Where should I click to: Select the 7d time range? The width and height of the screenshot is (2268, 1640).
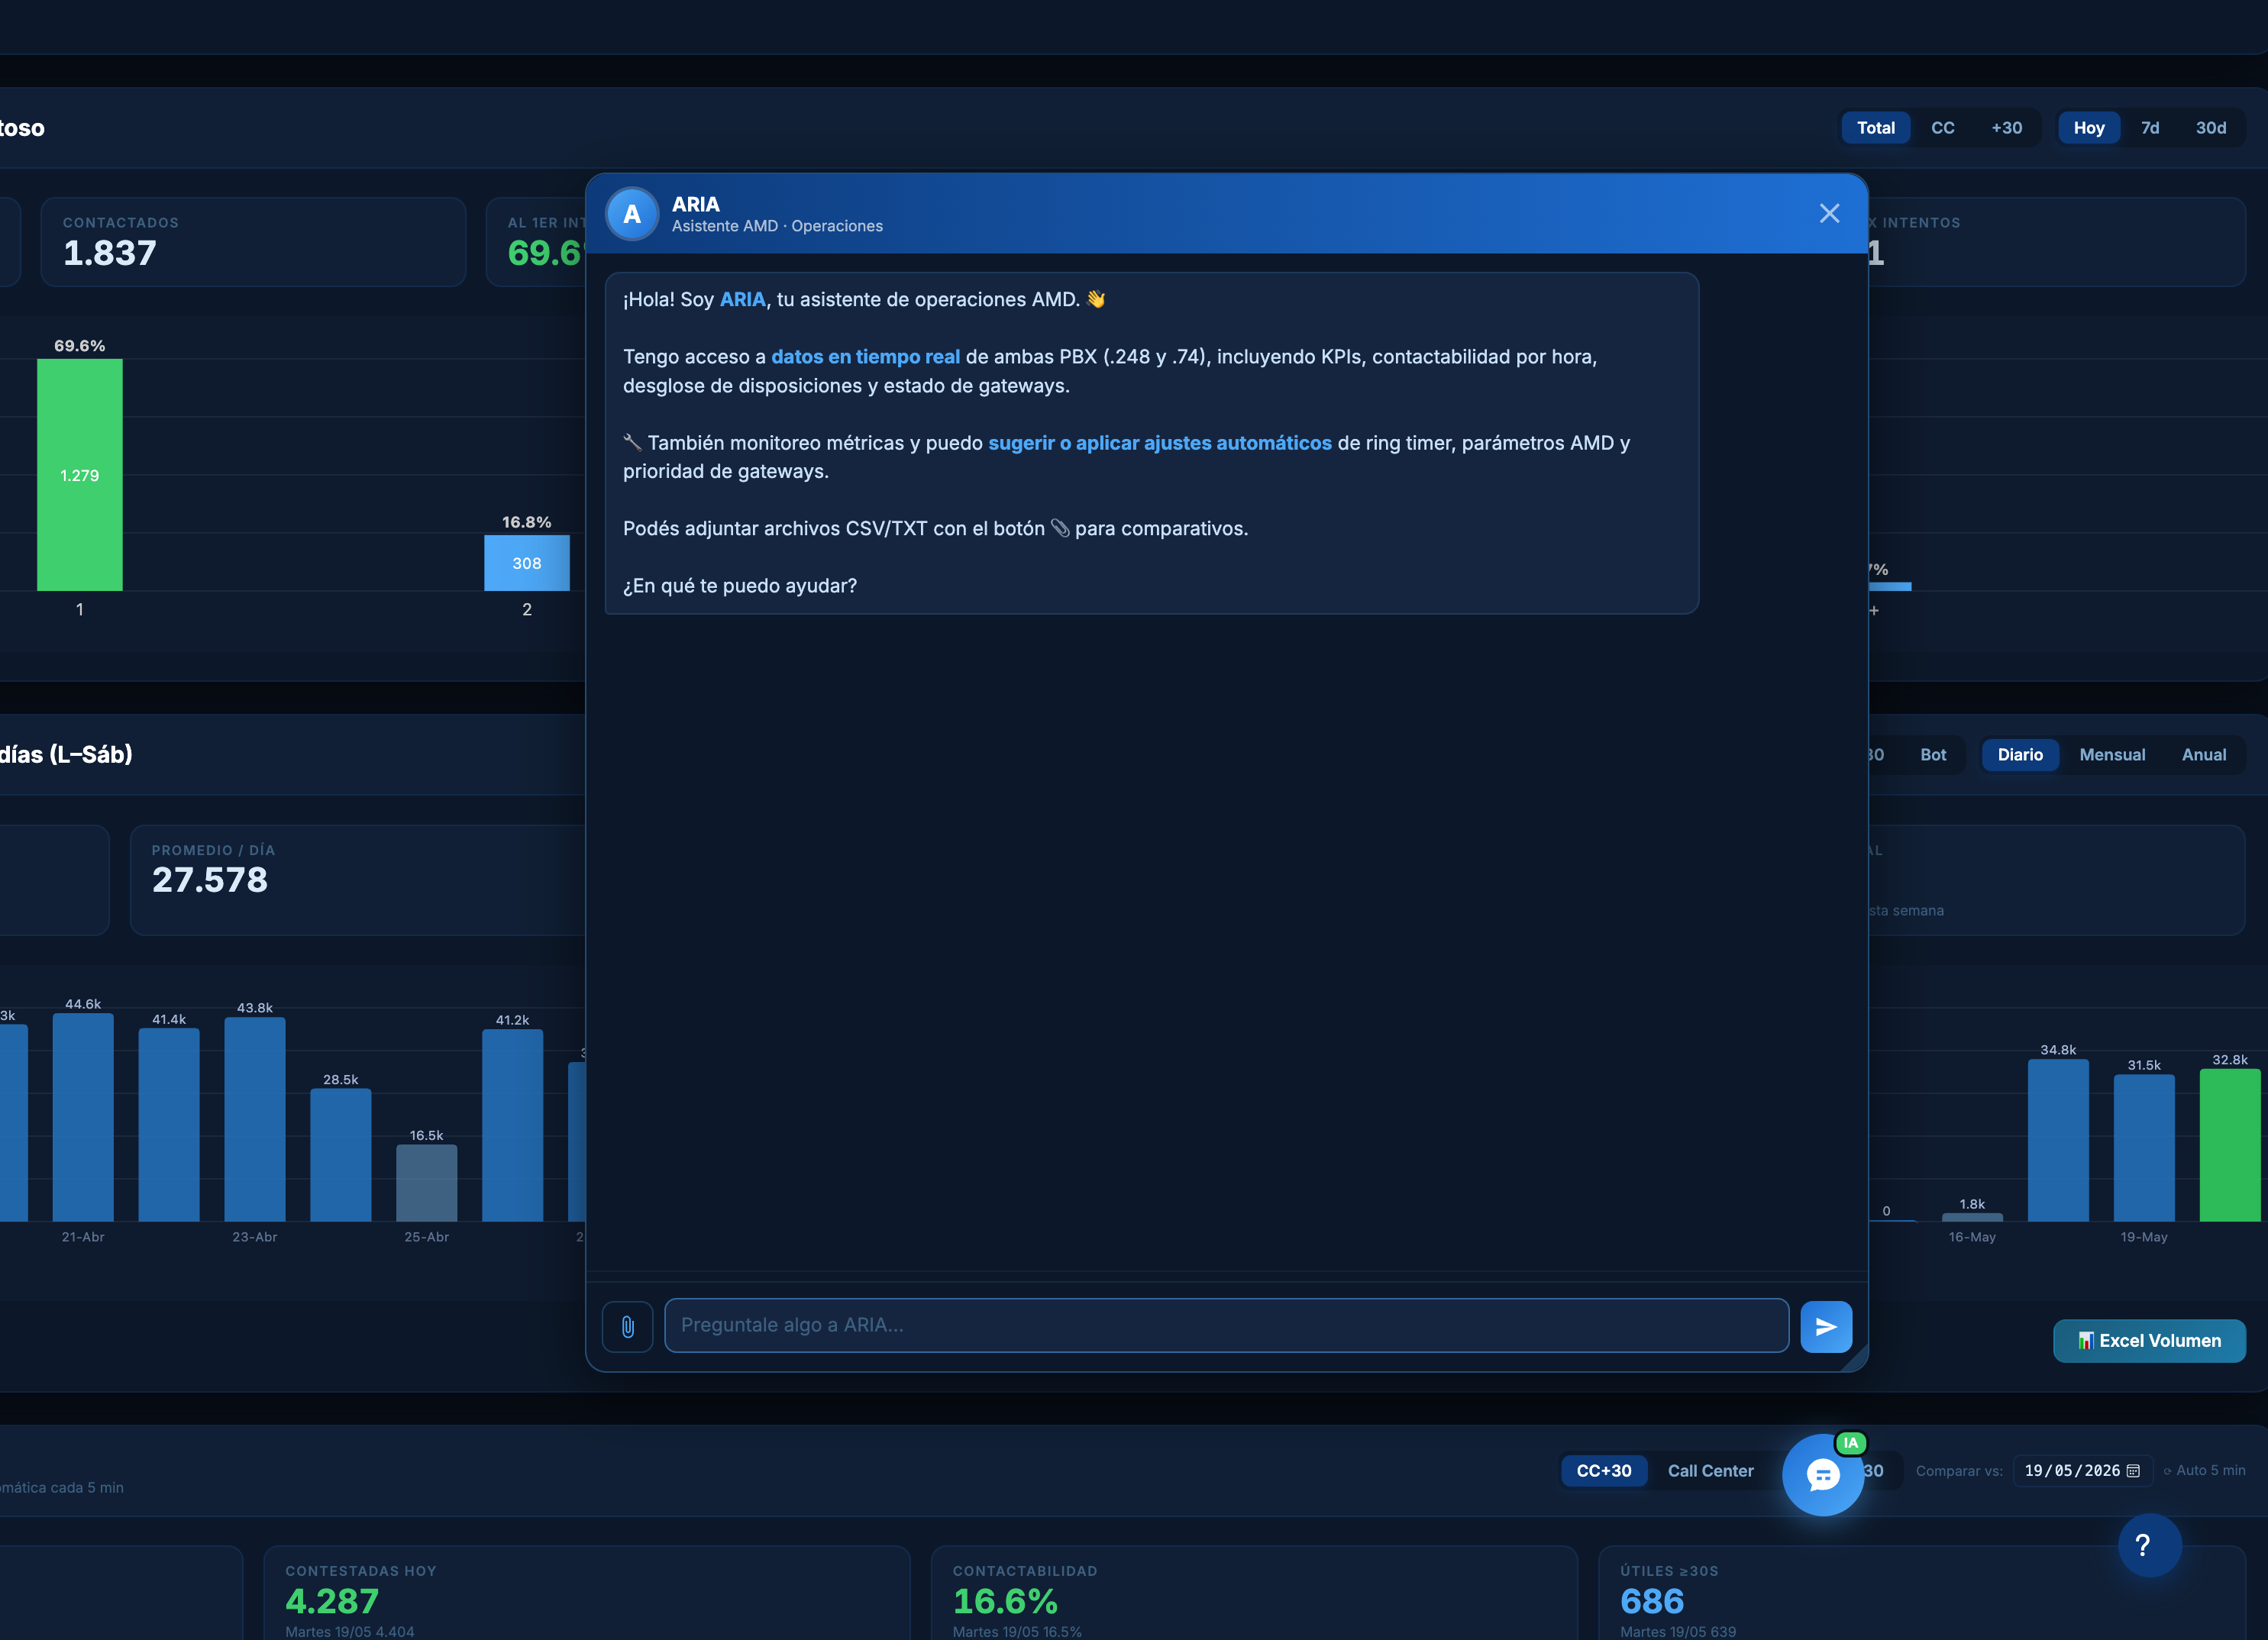click(x=2149, y=128)
